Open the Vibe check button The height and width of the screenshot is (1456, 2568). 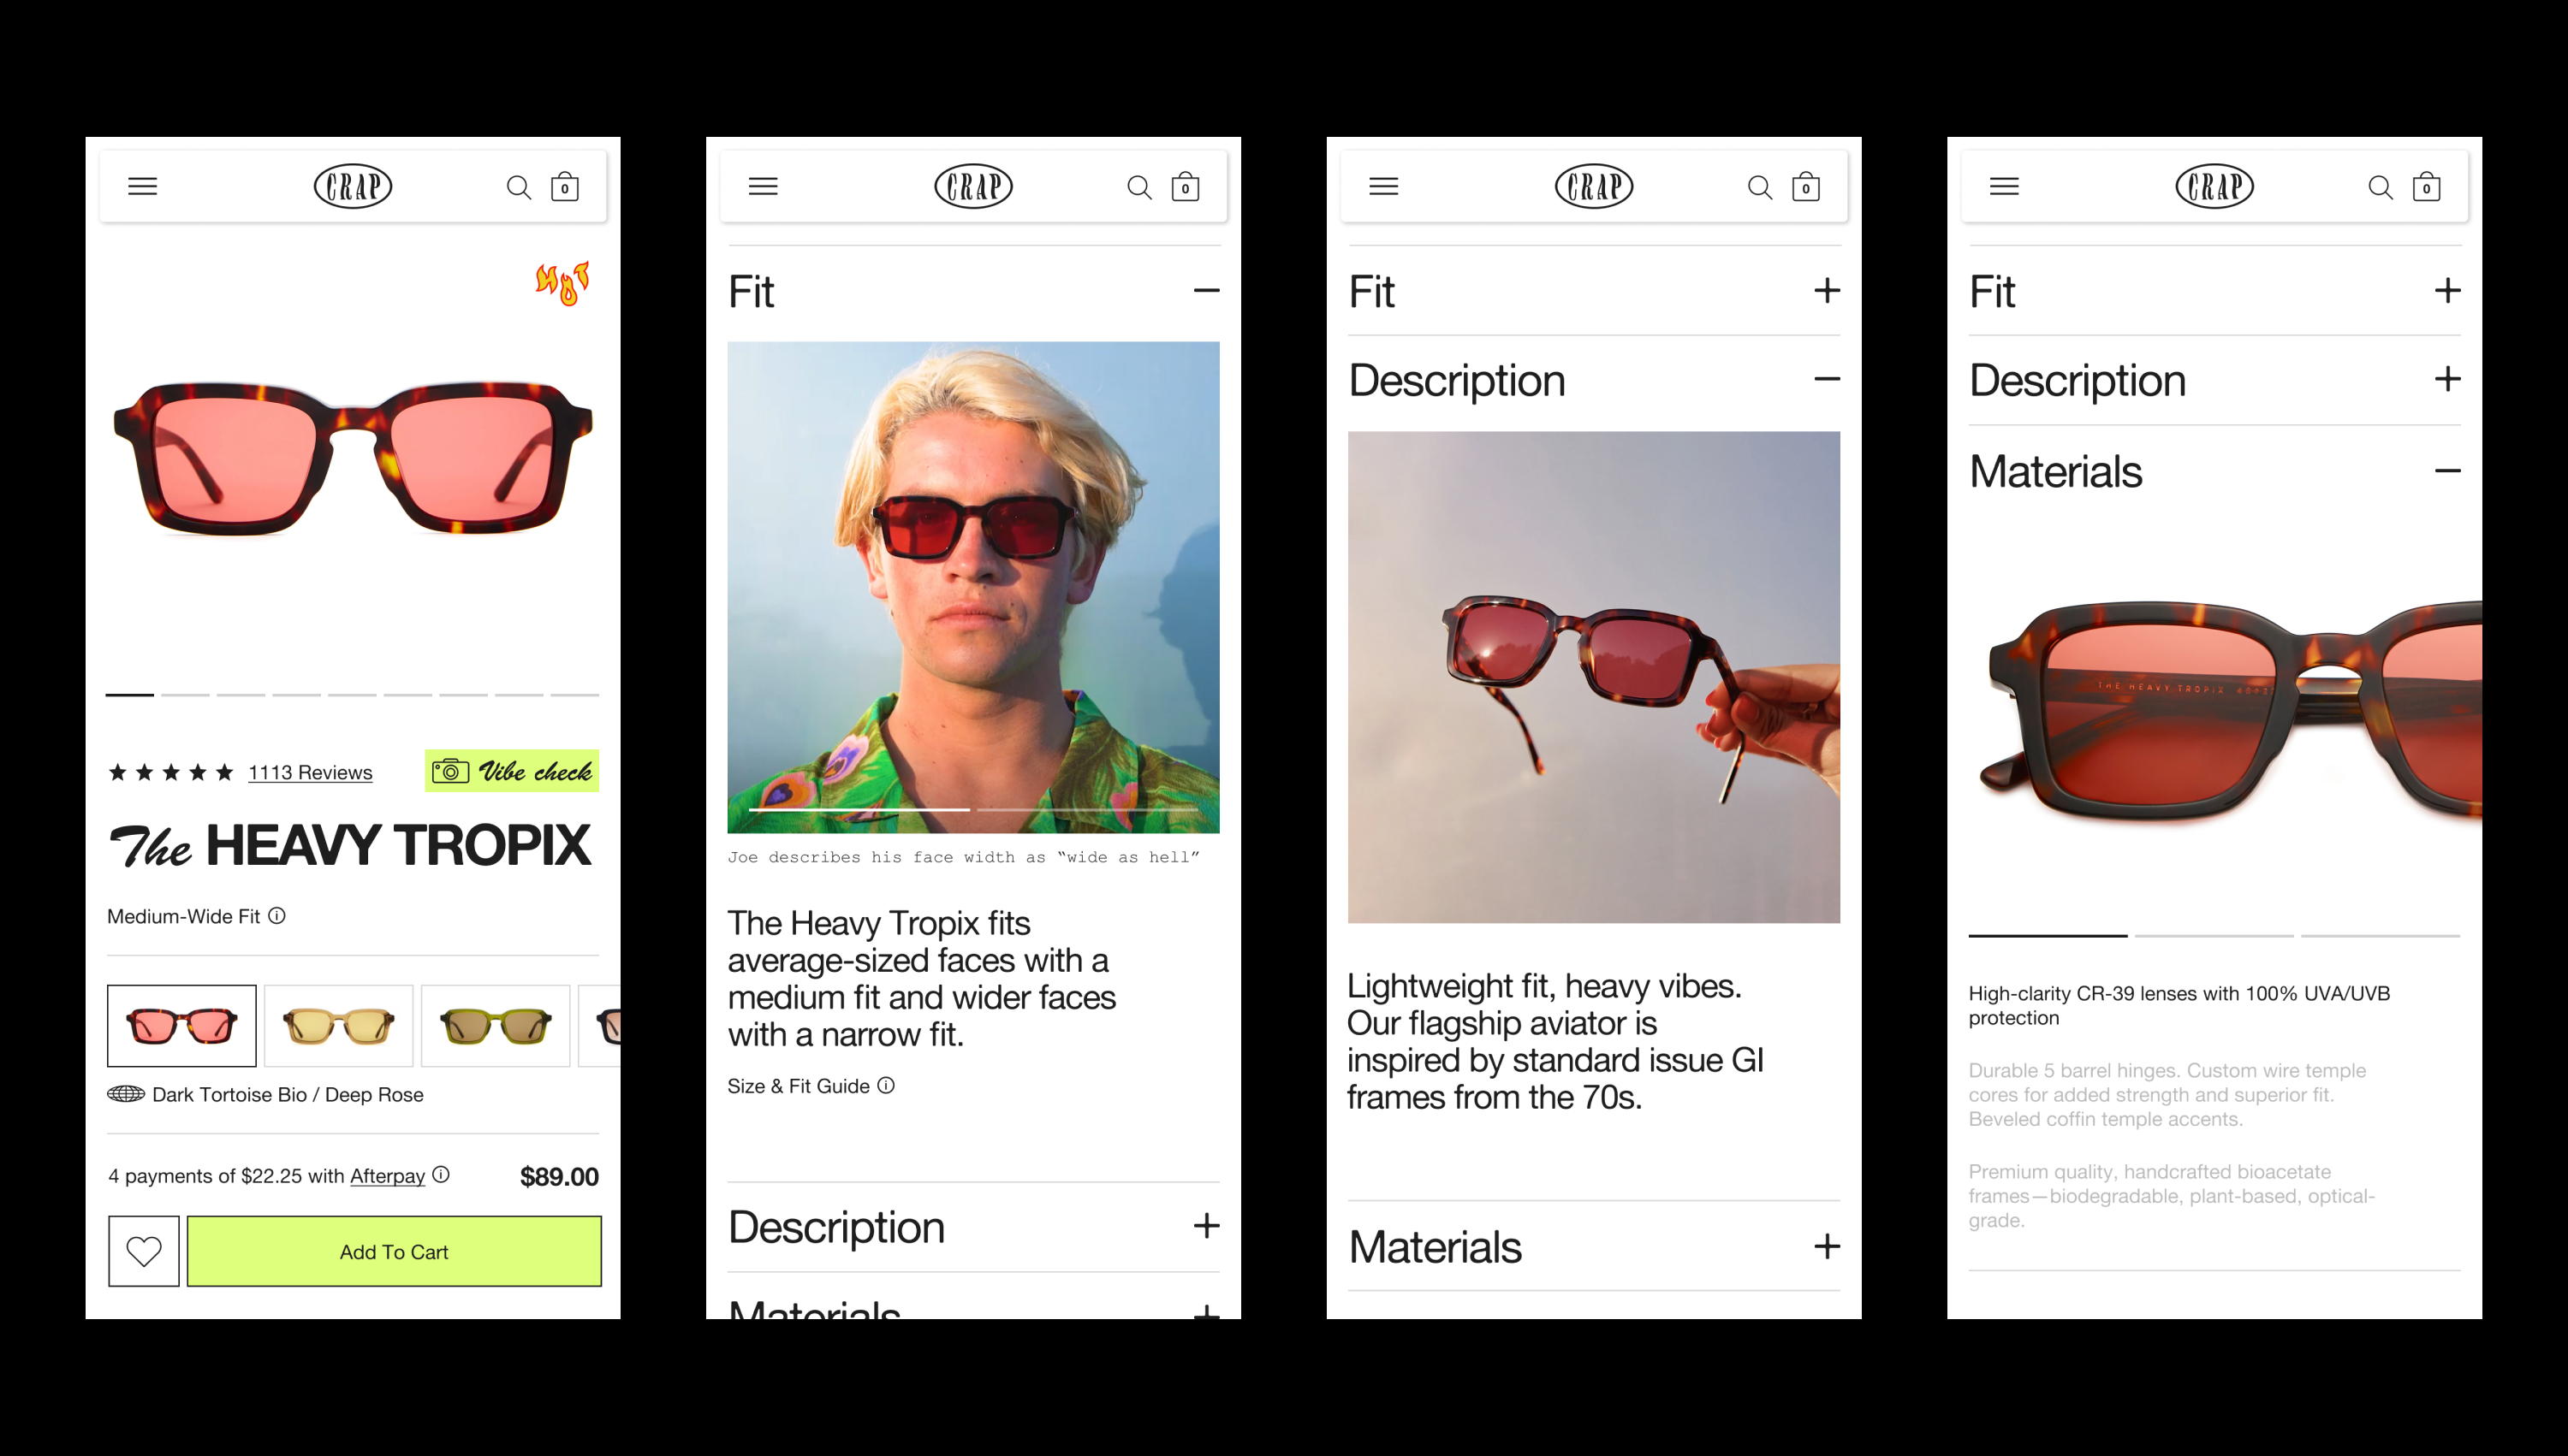(512, 771)
